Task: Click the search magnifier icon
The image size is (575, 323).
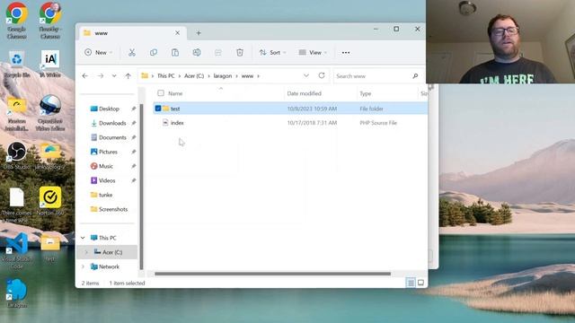Action: click(415, 75)
